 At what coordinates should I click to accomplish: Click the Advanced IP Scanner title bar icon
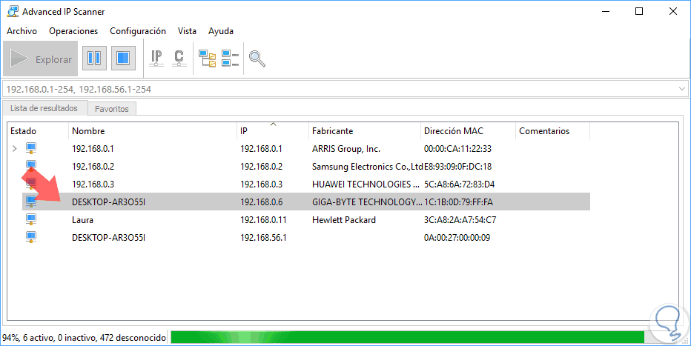13,11
